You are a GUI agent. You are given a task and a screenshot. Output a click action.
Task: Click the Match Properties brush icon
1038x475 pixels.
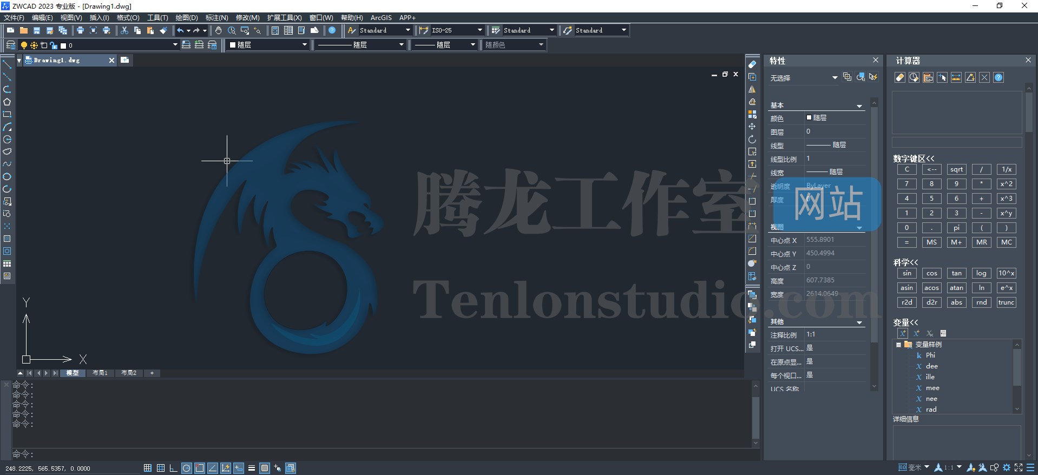coord(163,30)
